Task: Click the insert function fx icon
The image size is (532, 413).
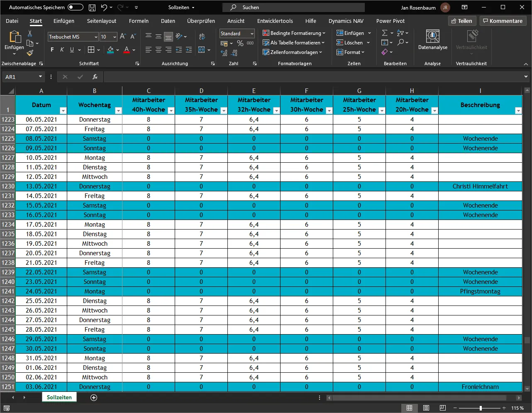Action: [x=95, y=77]
